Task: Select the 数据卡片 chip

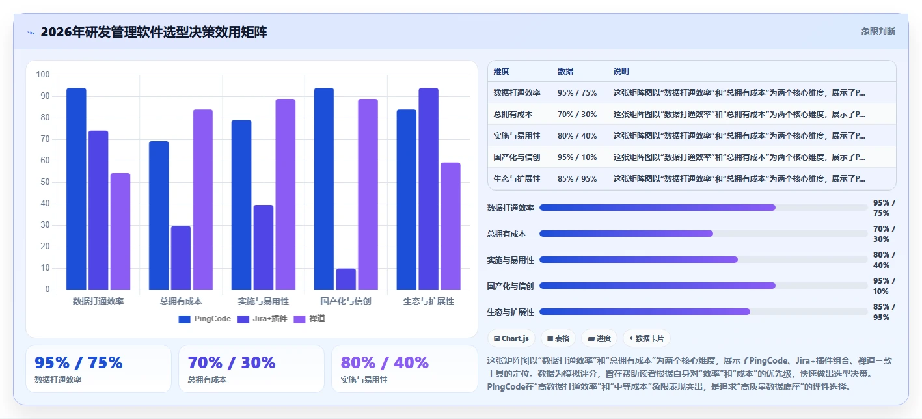Action: [647, 338]
